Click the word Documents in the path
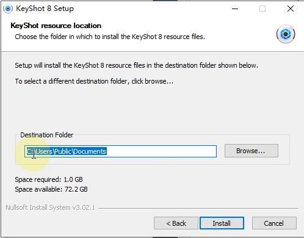This screenshot has width=304, height=238. (x=90, y=151)
